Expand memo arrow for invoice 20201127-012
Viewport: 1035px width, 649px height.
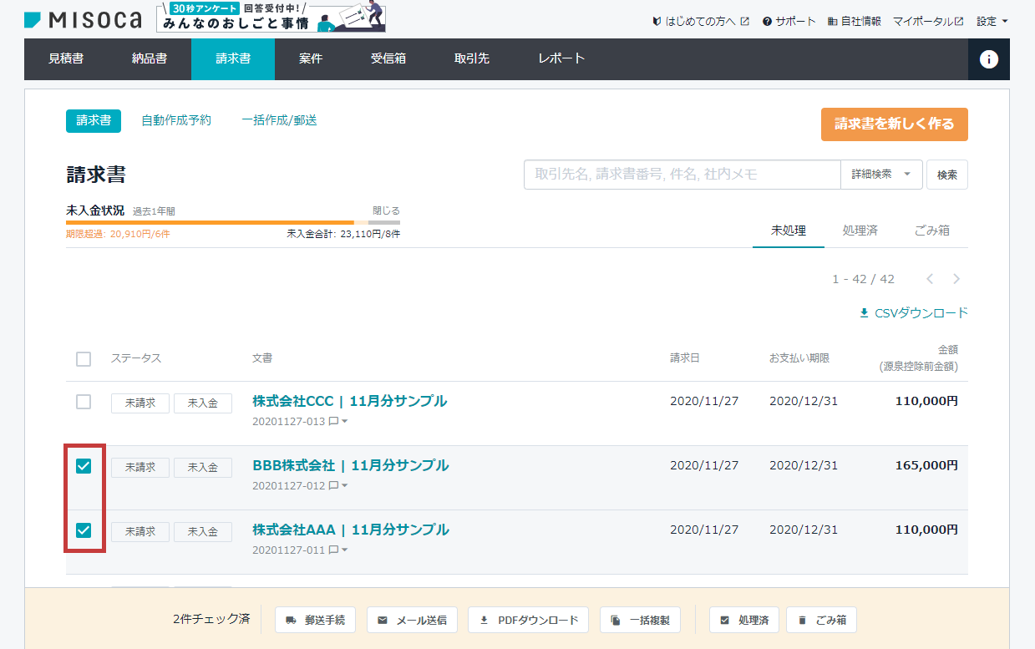pos(344,486)
